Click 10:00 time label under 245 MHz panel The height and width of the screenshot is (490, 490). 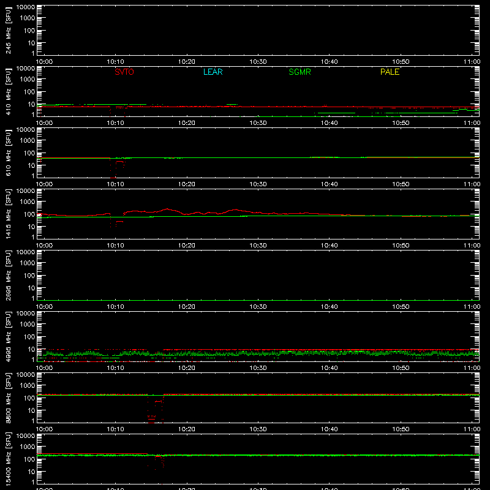(44, 62)
